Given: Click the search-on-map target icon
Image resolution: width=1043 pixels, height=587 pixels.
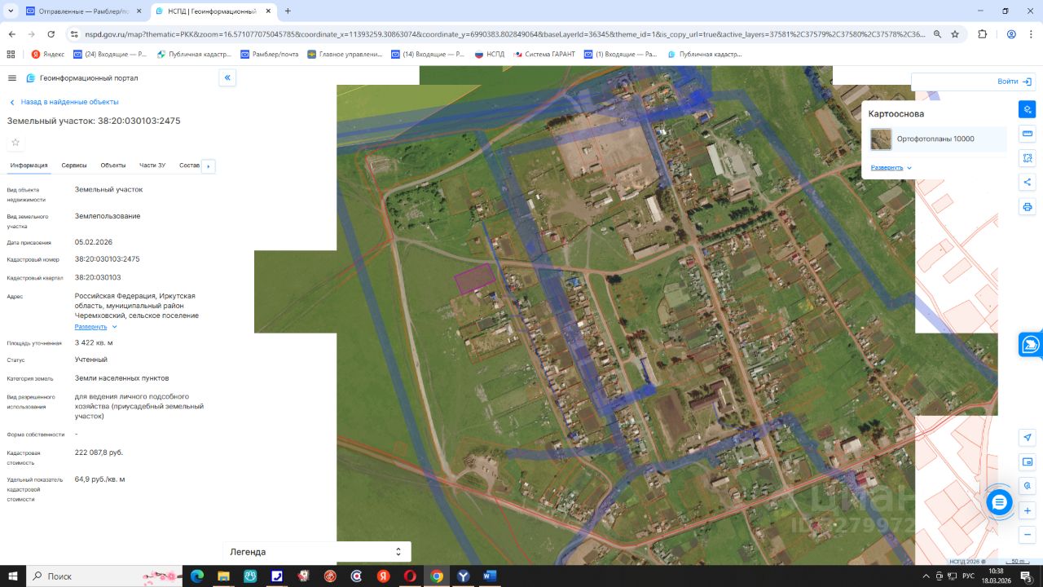Looking at the screenshot, I should coord(1028,485).
